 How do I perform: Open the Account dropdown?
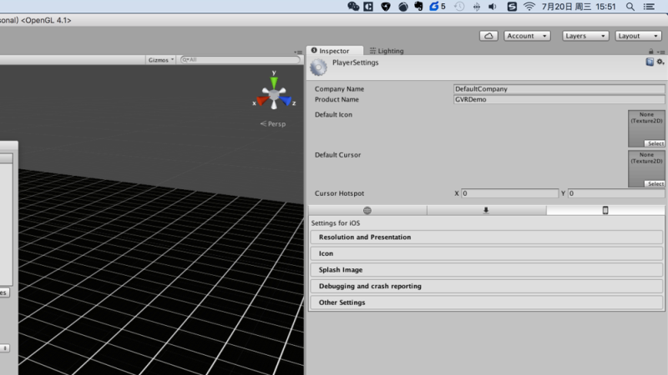(x=527, y=36)
